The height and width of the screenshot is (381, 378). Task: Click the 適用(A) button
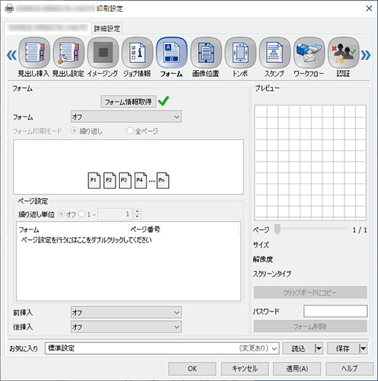297,369
